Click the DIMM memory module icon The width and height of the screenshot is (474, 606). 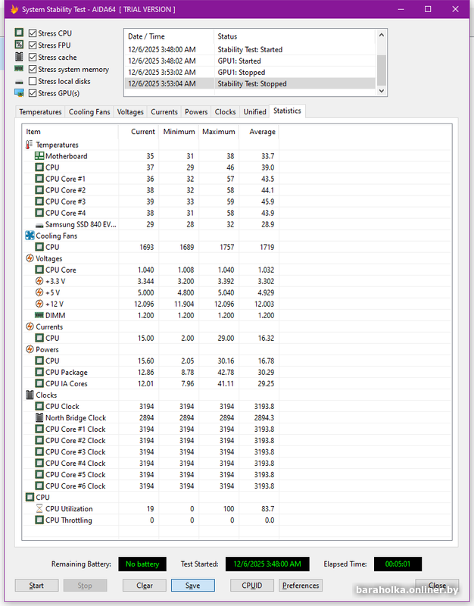click(x=39, y=315)
